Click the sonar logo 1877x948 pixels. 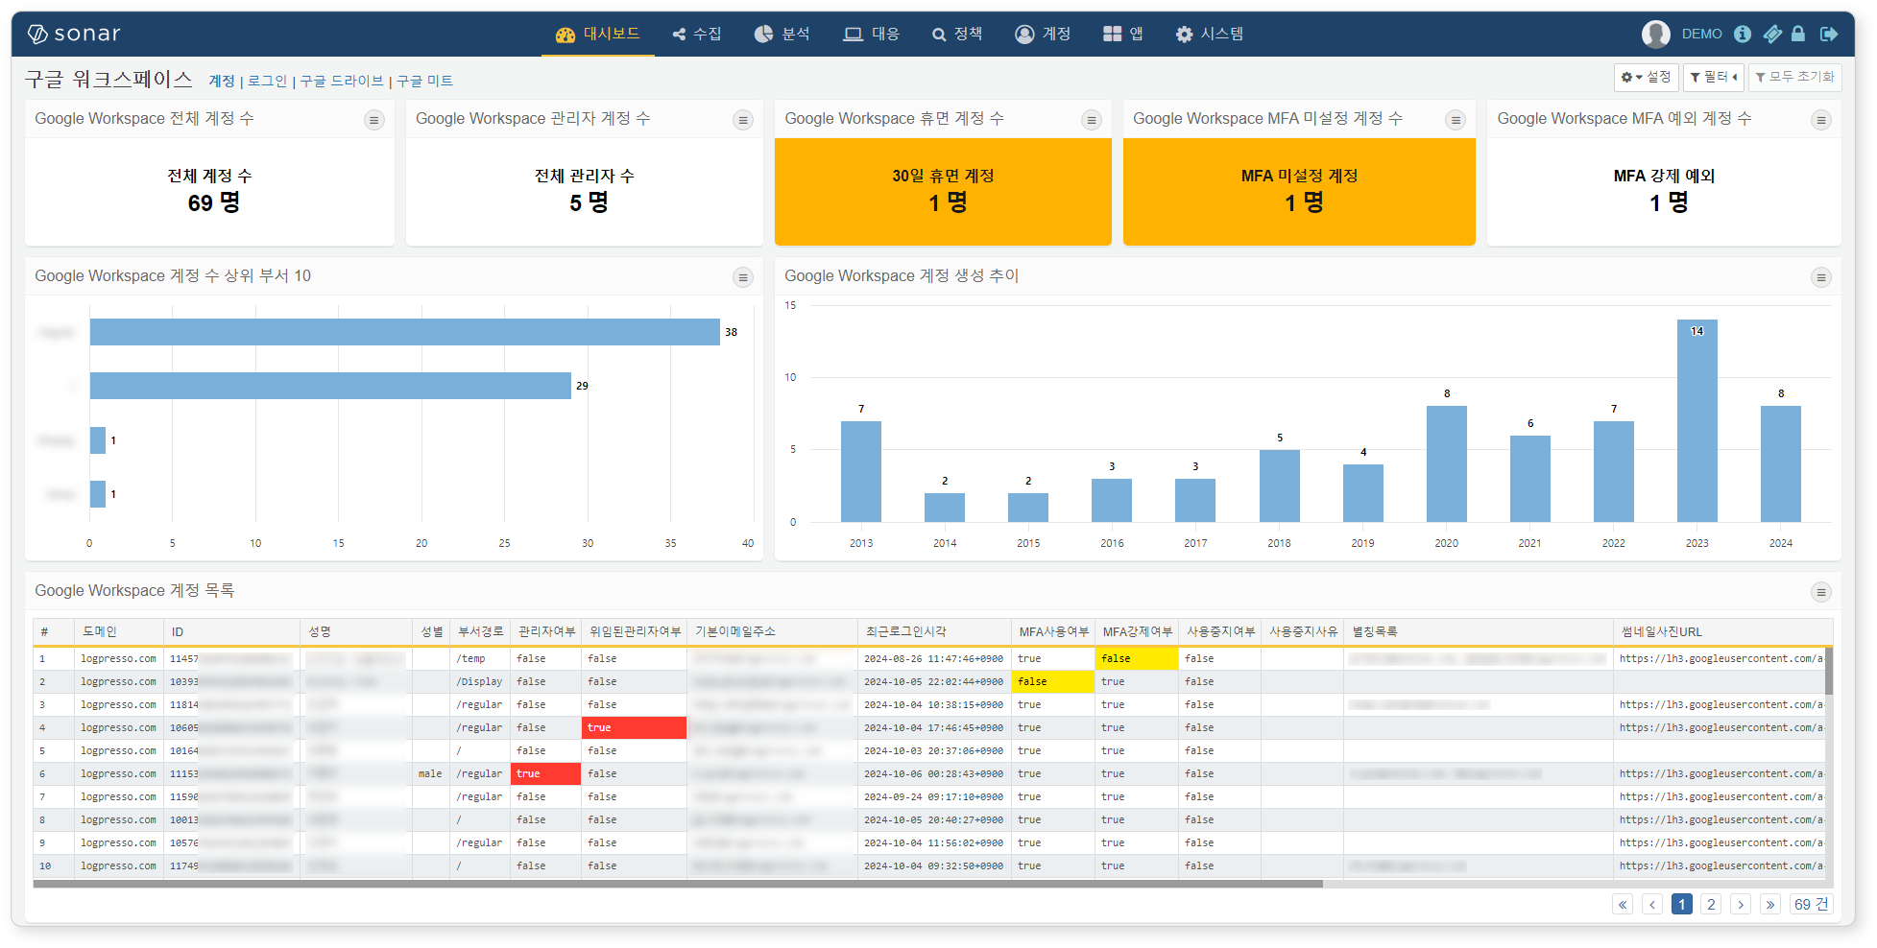point(74,34)
